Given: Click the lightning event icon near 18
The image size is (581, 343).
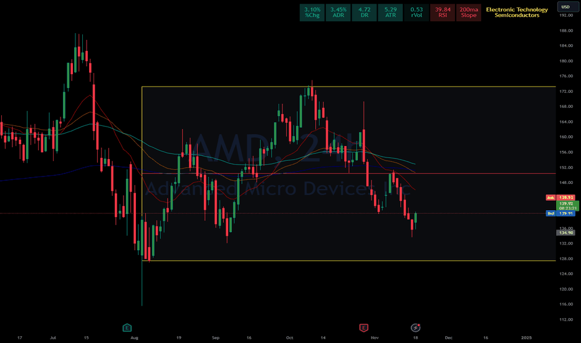Looking at the screenshot, I should (x=415, y=328).
